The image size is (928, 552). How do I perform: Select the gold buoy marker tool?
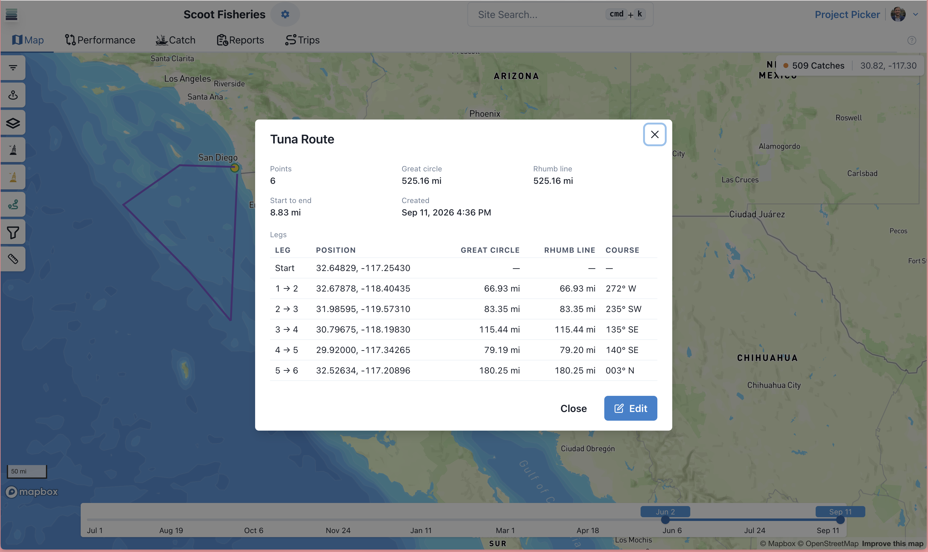[x=13, y=177]
